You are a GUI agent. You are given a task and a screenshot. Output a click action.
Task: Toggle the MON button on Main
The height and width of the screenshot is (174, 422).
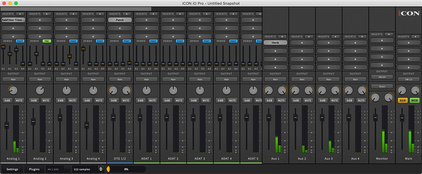414,100
